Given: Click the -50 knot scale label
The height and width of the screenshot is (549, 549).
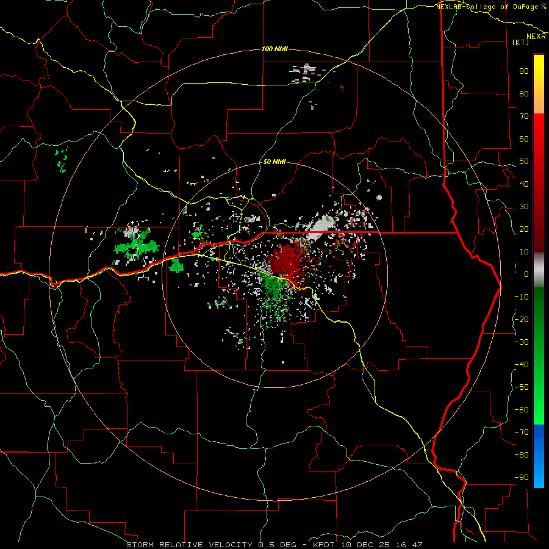Looking at the screenshot, I should tap(522, 387).
